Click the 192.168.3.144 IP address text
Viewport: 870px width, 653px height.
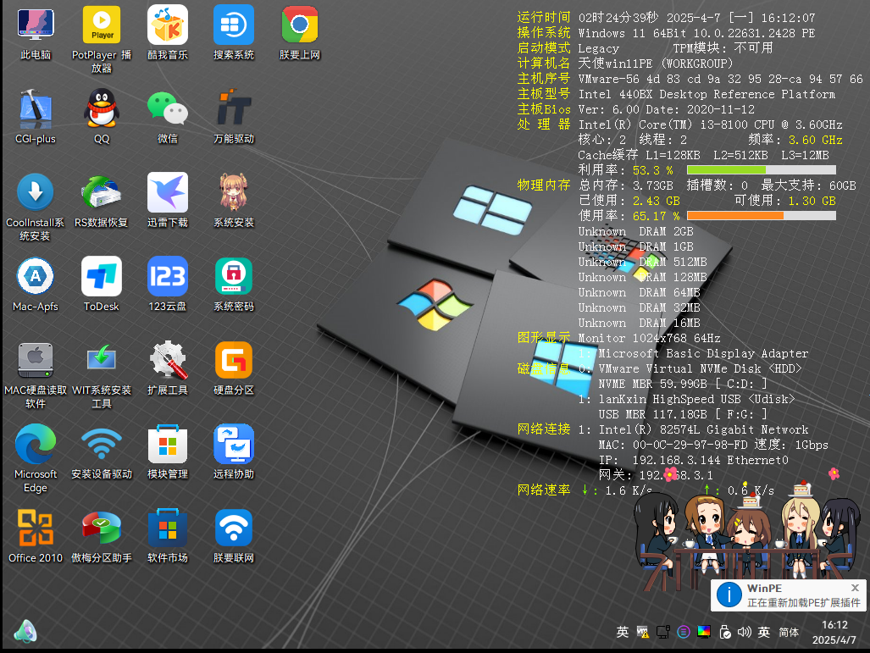point(676,460)
